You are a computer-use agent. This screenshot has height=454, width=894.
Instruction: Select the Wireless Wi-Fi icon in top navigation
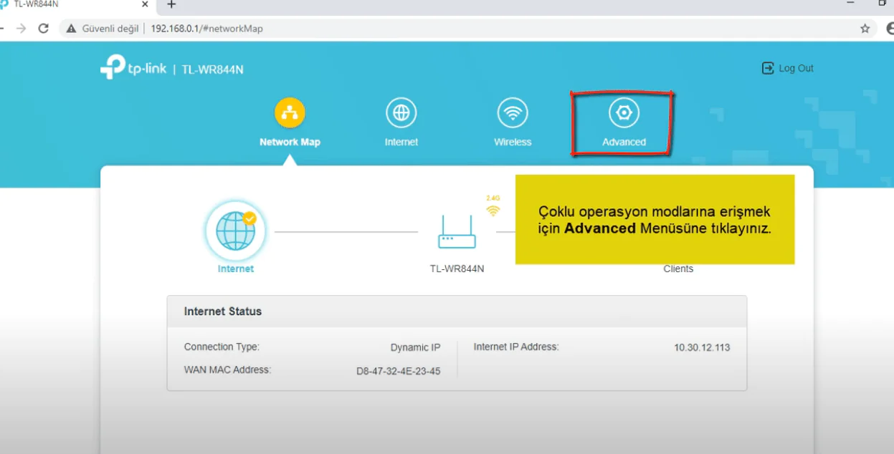[x=512, y=113]
